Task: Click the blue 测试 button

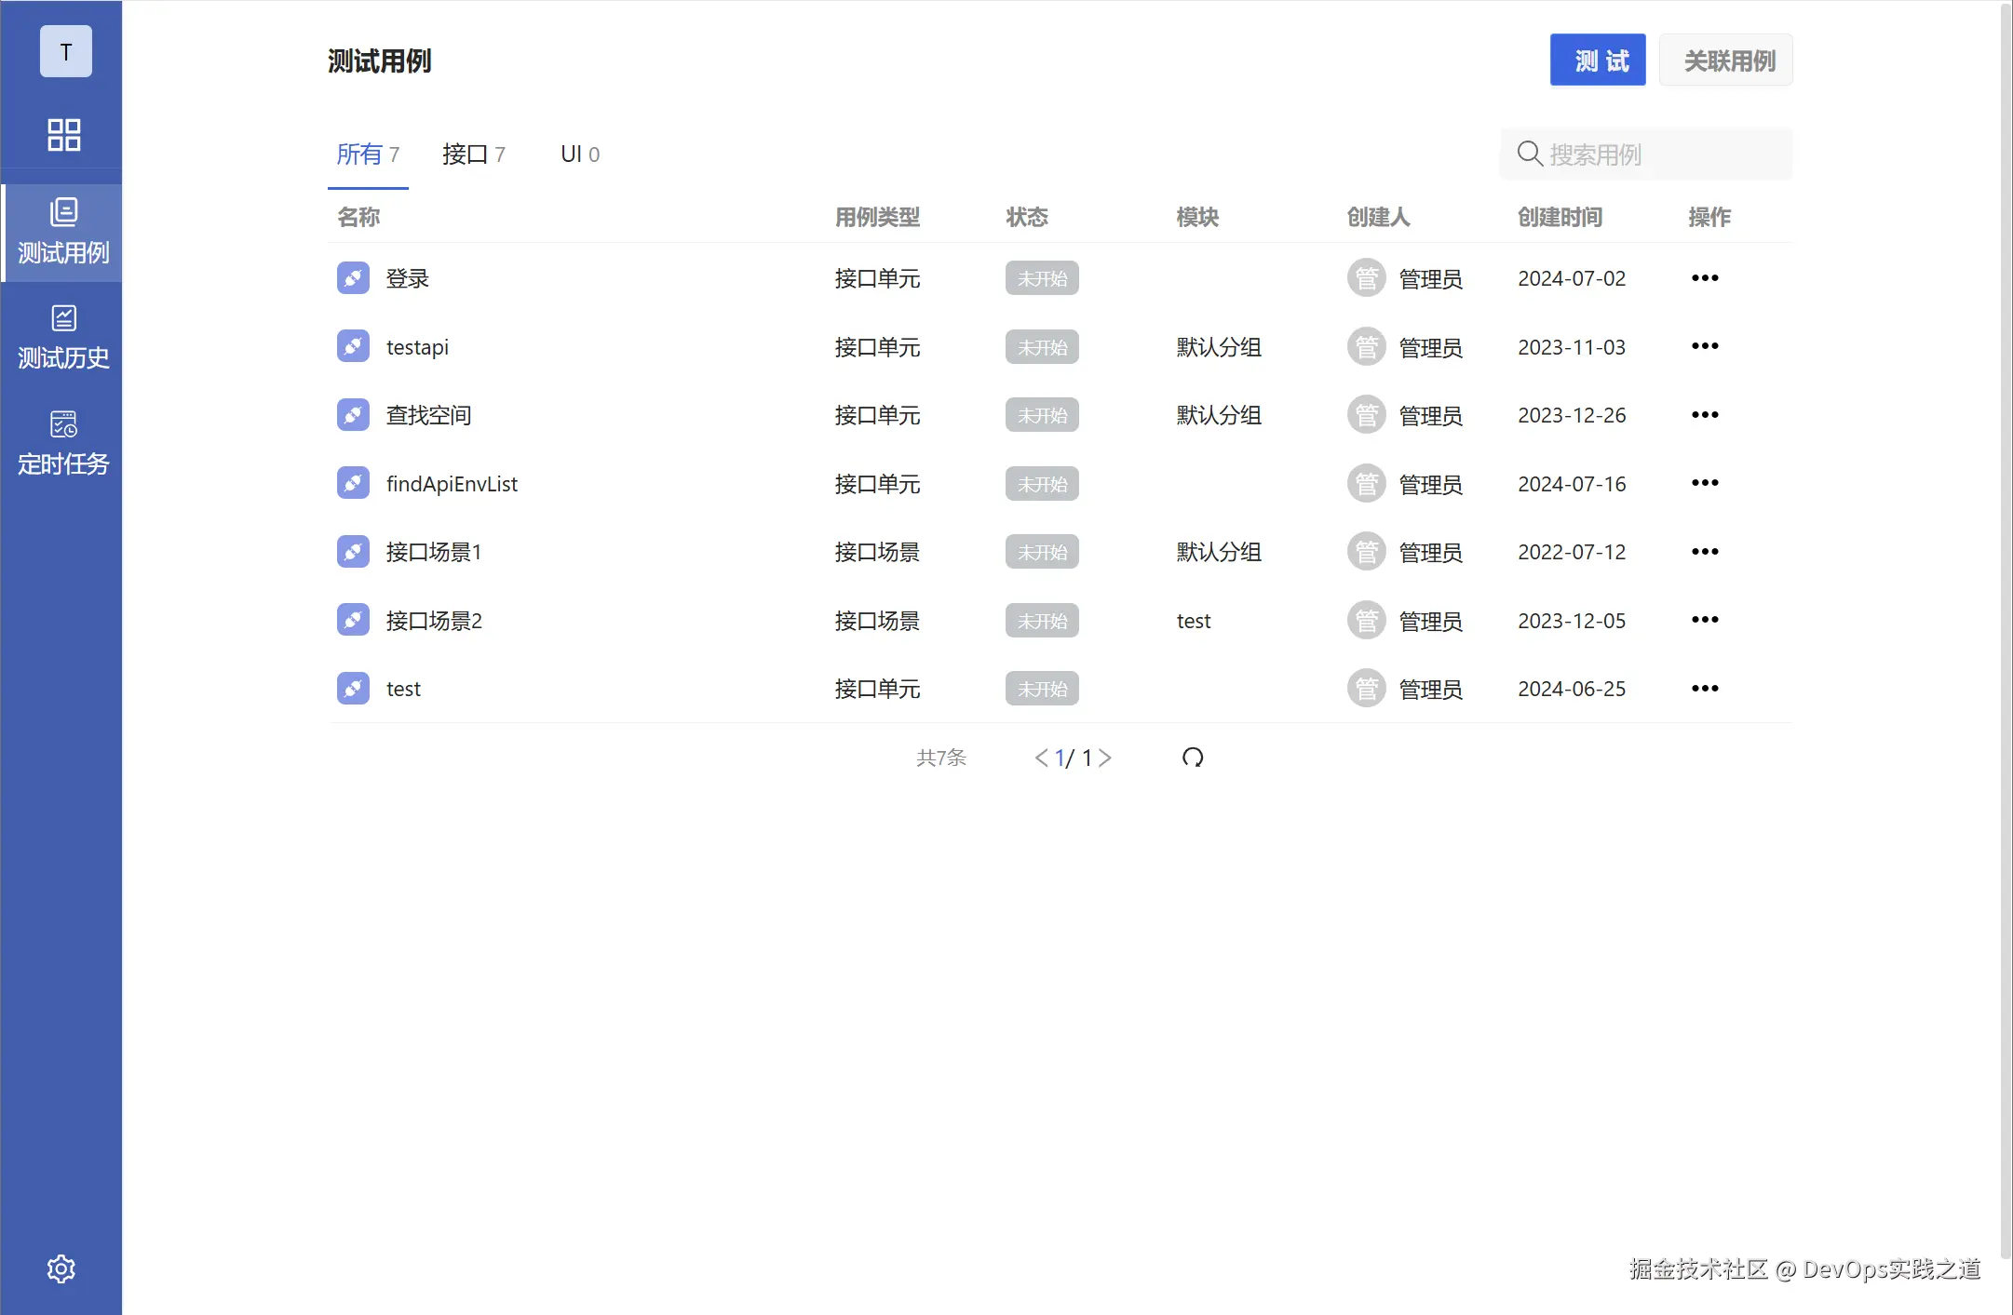Action: tap(1598, 60)
